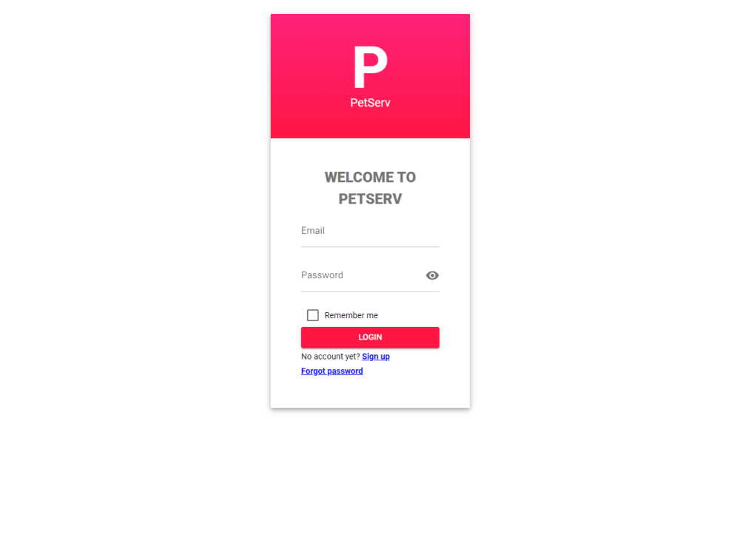
Task: Click blank page background left of login card
Action: pyautogui.click(x=135, y=212)
